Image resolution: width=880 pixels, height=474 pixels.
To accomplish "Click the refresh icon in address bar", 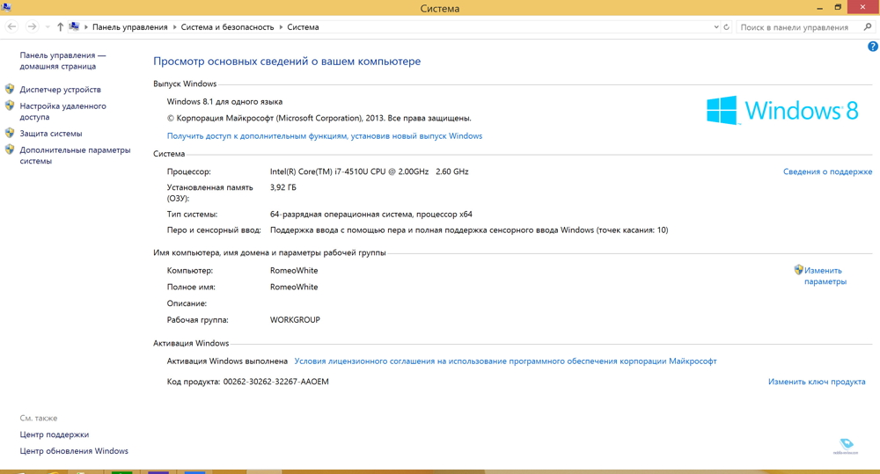I will tap(726, 27).
